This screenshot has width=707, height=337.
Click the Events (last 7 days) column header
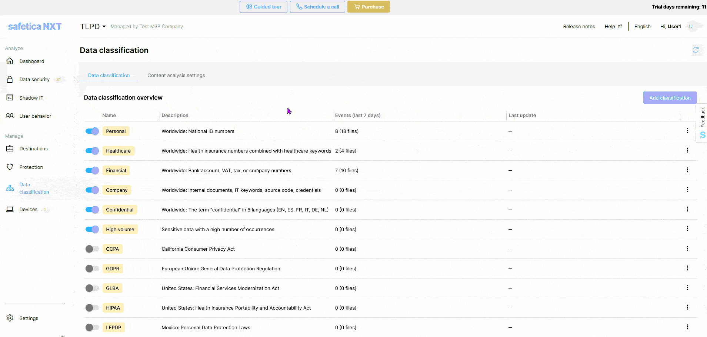(x=358, y=115)
